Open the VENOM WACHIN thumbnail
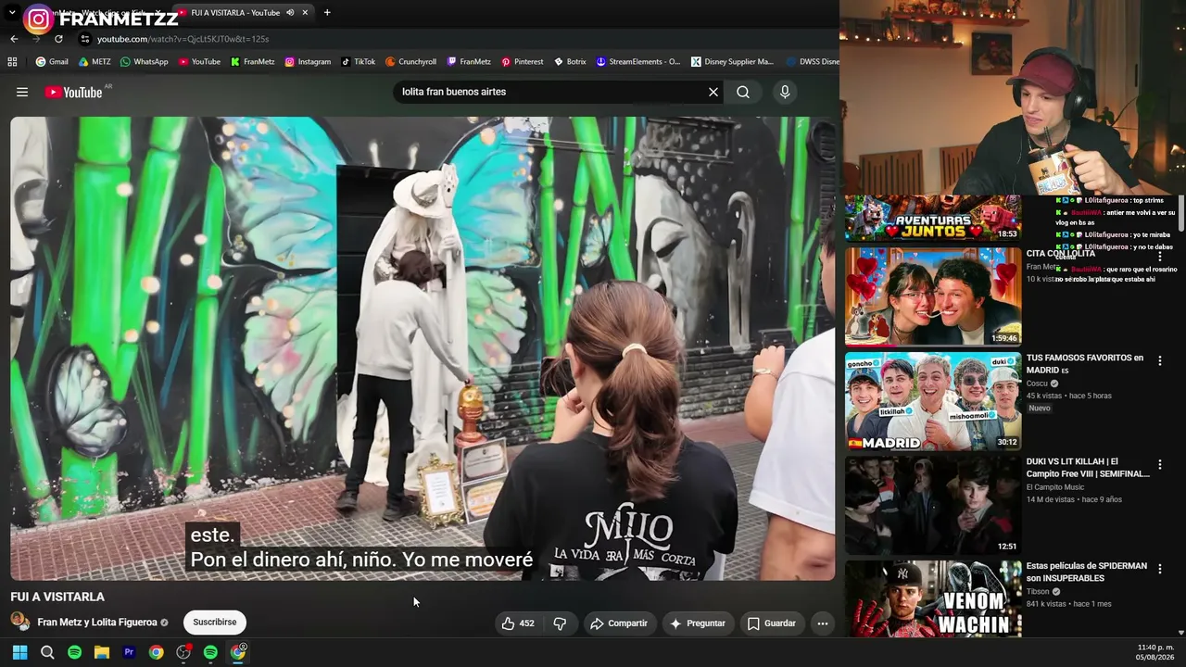1186x667 pixels. [933, 598]
